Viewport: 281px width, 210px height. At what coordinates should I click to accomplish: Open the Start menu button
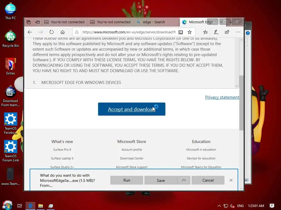coord(7,205)
